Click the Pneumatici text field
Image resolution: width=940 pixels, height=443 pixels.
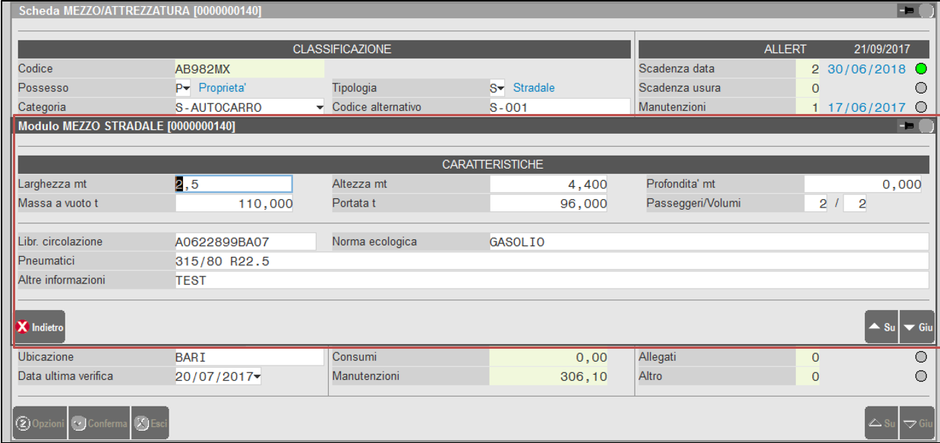(550, 261)
